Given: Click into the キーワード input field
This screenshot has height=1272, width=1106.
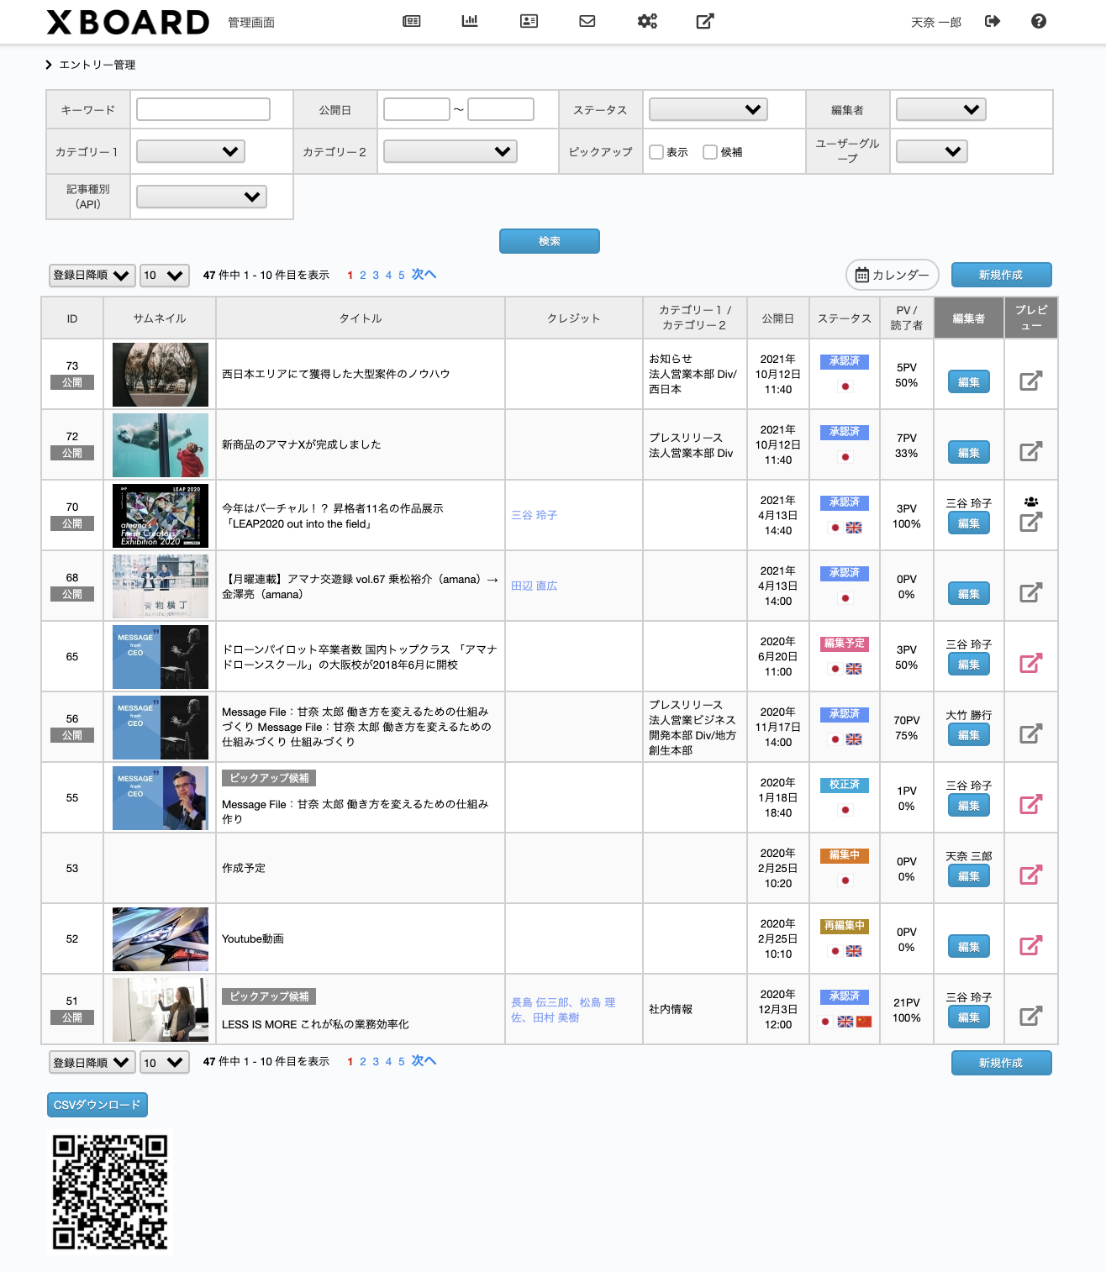Looking at the screenshot, I should pyautogui.click(x=203, y=109).
